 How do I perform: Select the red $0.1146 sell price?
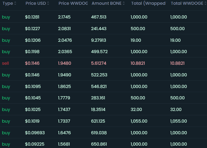click(32, 63)
